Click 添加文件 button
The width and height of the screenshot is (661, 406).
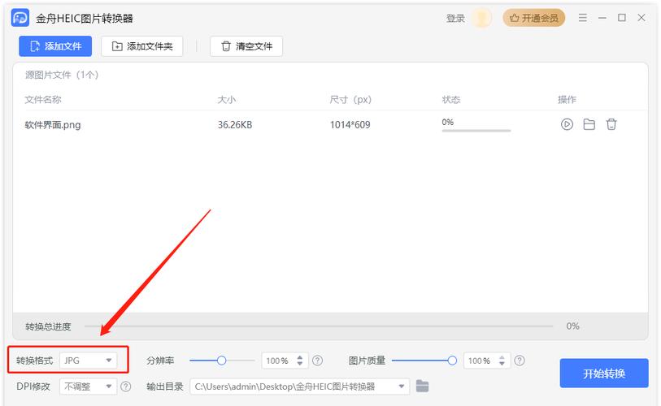coord(55,46)
